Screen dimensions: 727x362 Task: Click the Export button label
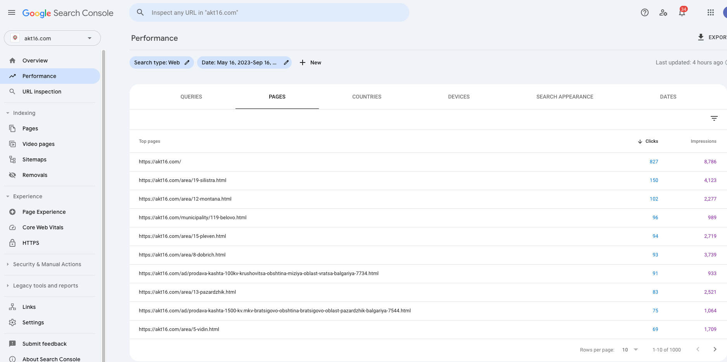717,37
